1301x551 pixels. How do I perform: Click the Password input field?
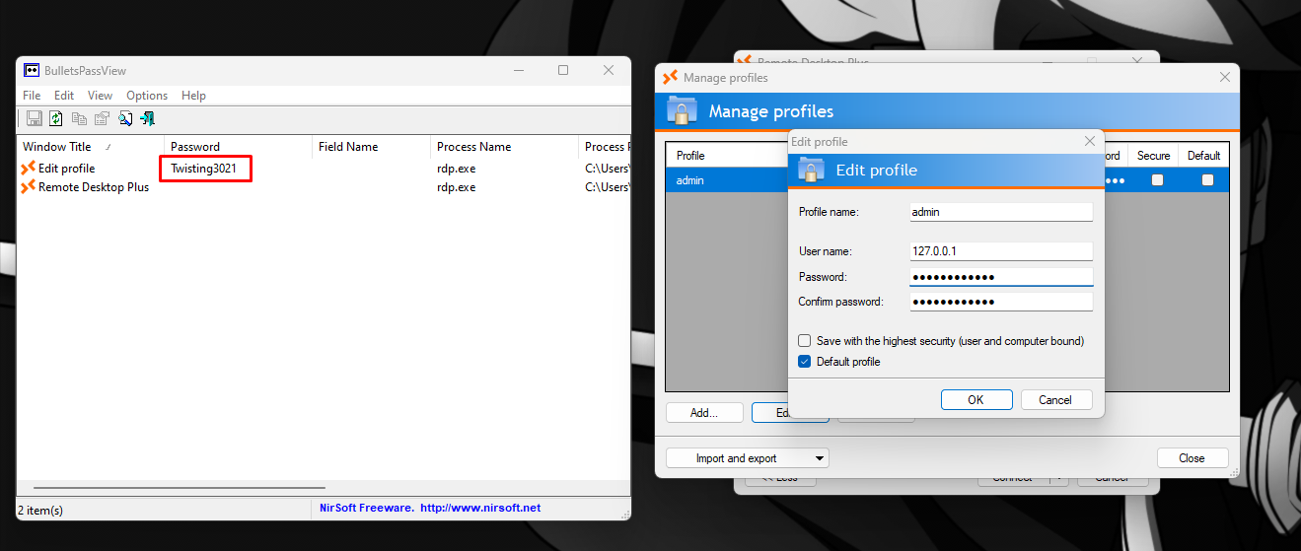pos(1000,277)
